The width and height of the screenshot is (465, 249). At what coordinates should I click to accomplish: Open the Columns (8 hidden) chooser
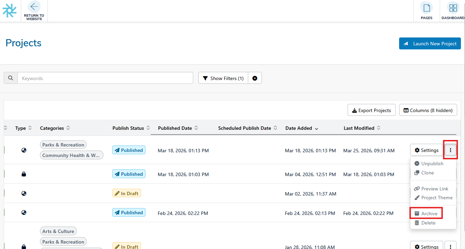[428, 110]
